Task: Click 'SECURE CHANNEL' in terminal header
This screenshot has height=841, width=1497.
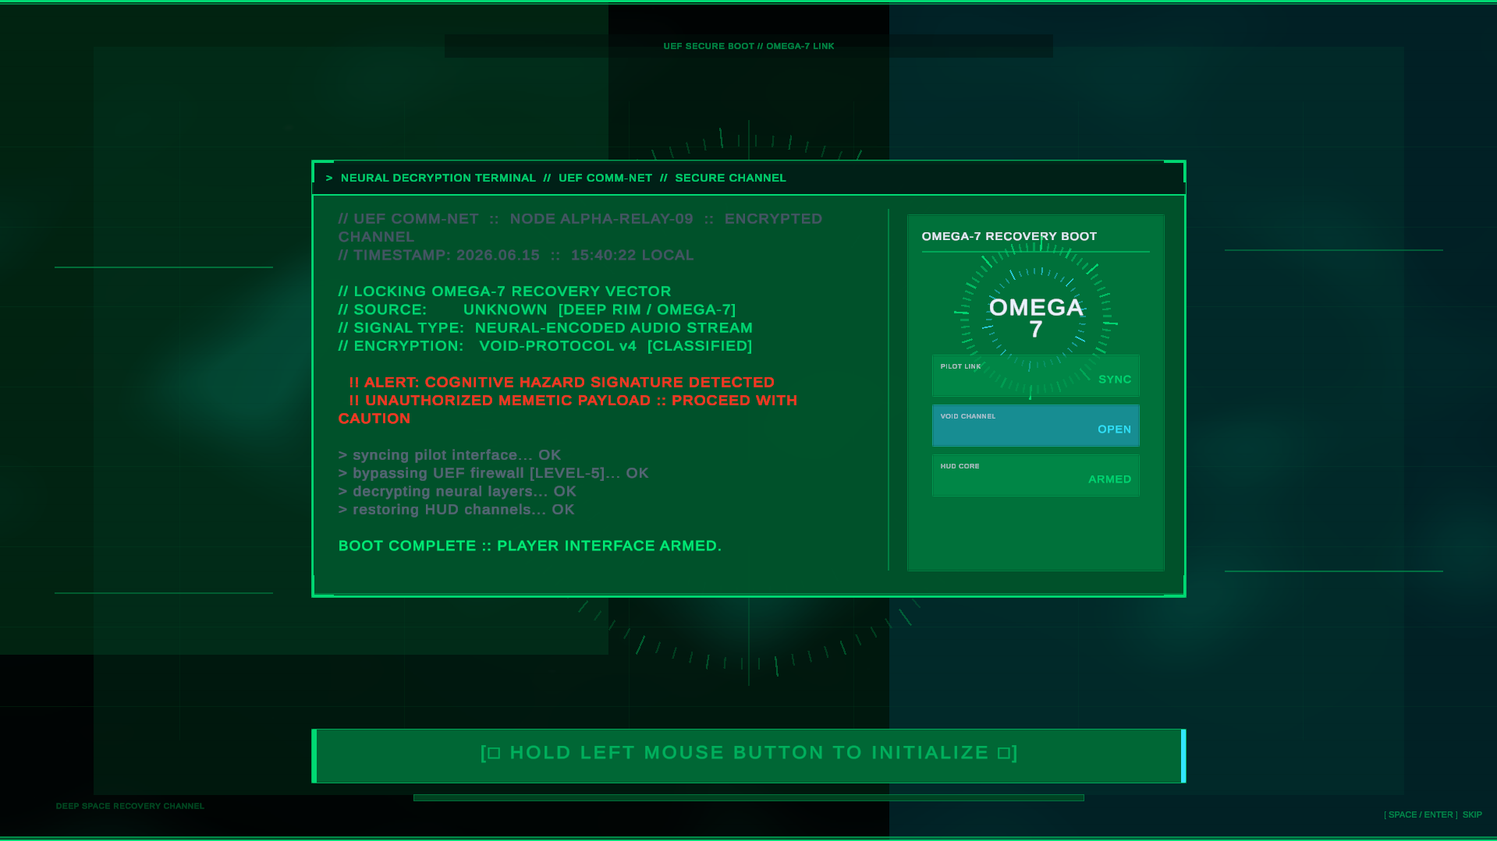Action: coord(730,178)
